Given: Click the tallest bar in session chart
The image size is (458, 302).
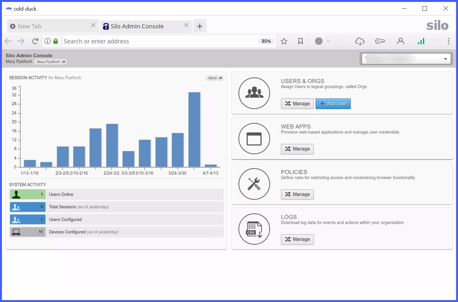Looking at the screenshot, I should pos(194,129).
